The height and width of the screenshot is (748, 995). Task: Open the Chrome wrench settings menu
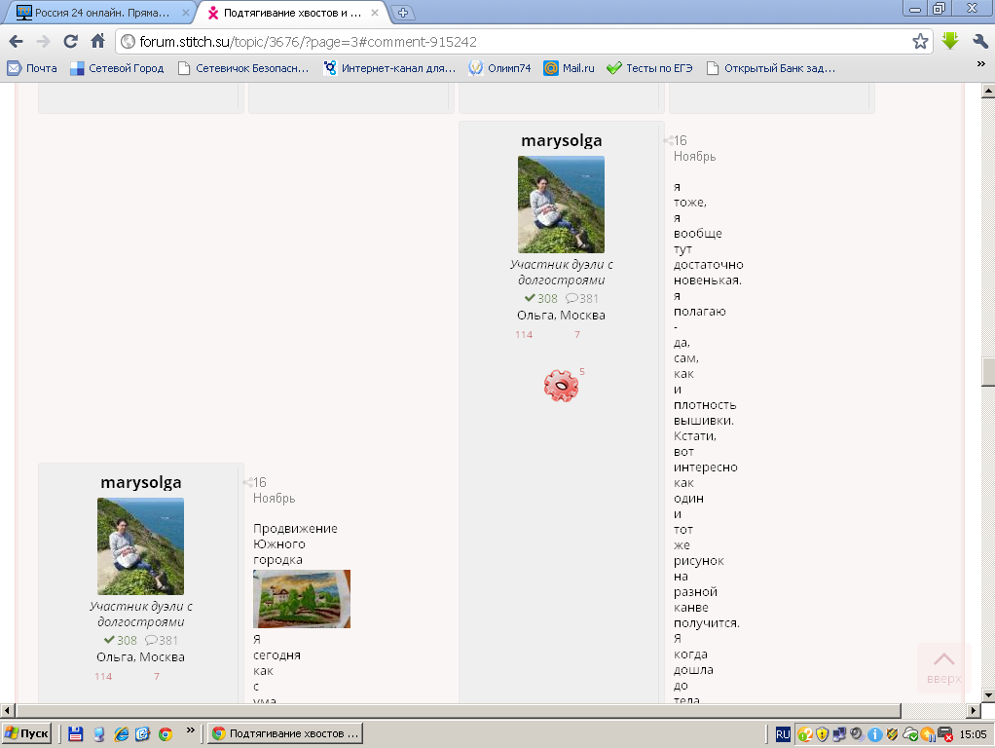979,42
